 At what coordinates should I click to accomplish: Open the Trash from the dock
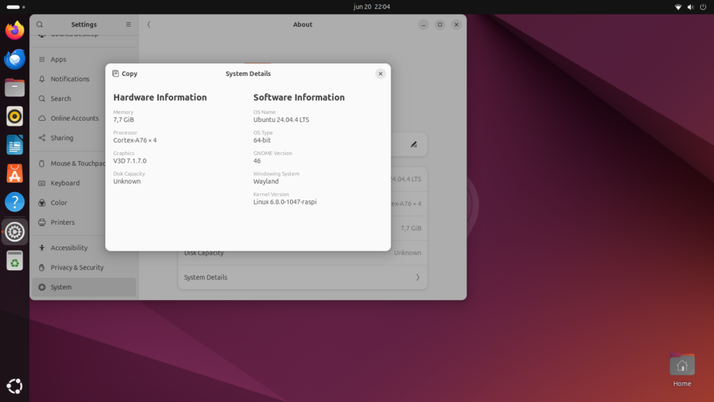15,260
